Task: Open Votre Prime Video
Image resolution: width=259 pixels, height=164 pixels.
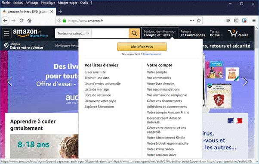Action: pyautogui.click(x=160, y=149)
